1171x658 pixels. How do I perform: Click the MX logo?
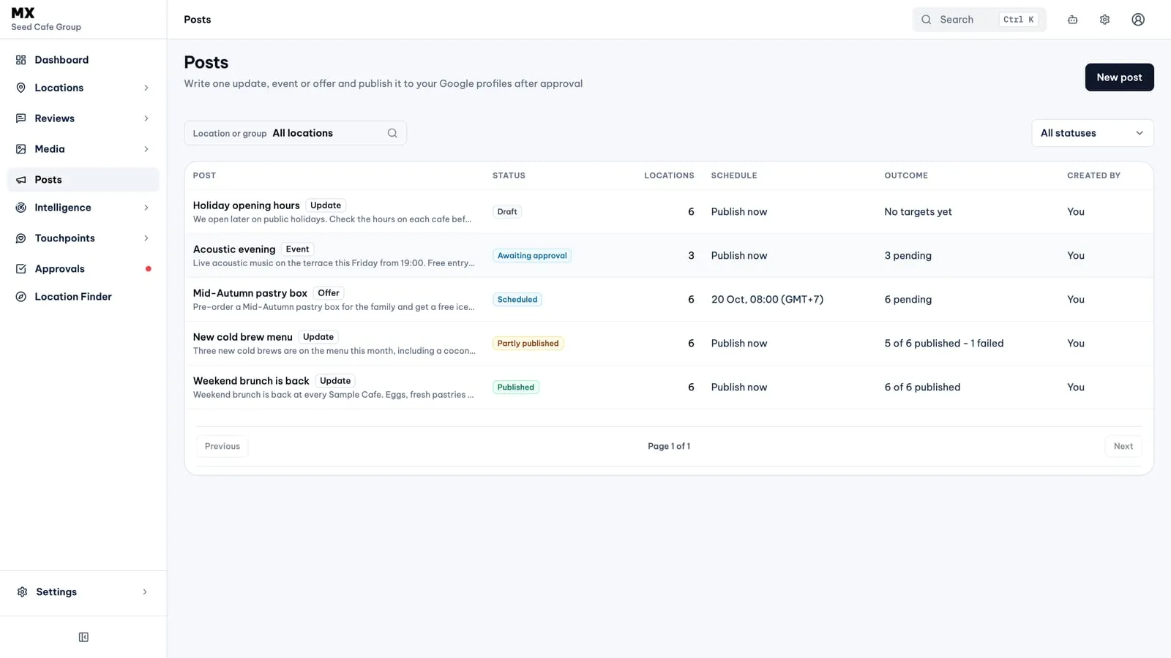23,13
